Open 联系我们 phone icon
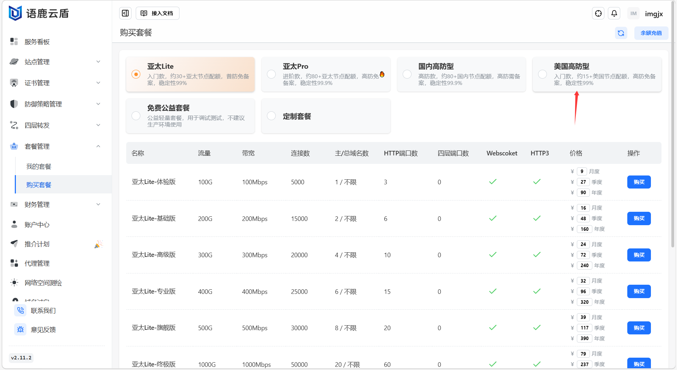This screenshot has height=370, width=677. click(x=20, y=310)
